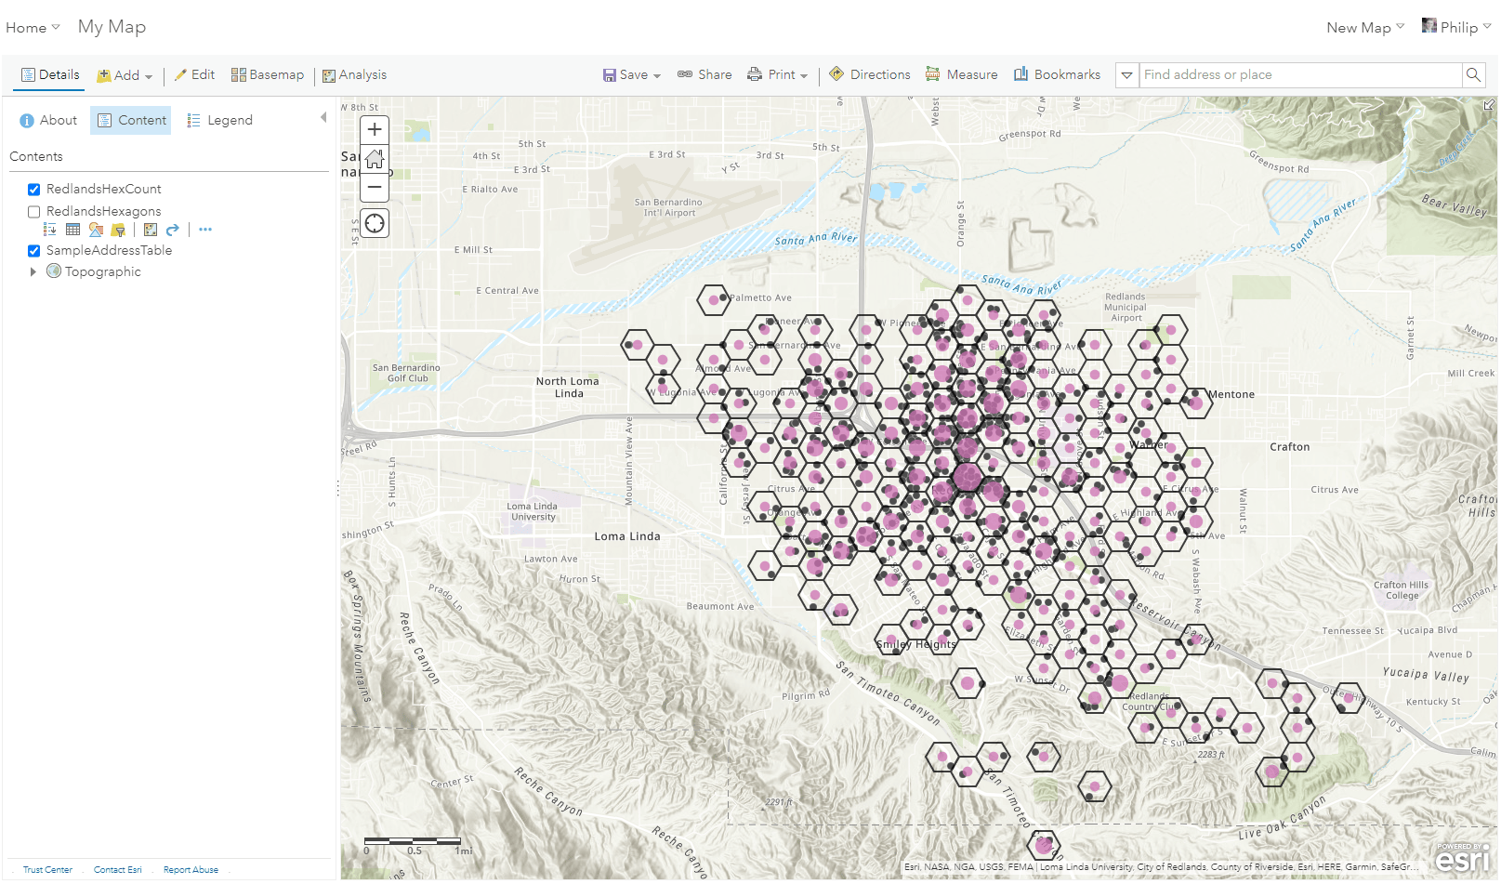Image resolution: width=1501 pixels, height=884 pixels.
Task: Click the RedlandsHexagons layer name
Action: (x=104, y=212)
